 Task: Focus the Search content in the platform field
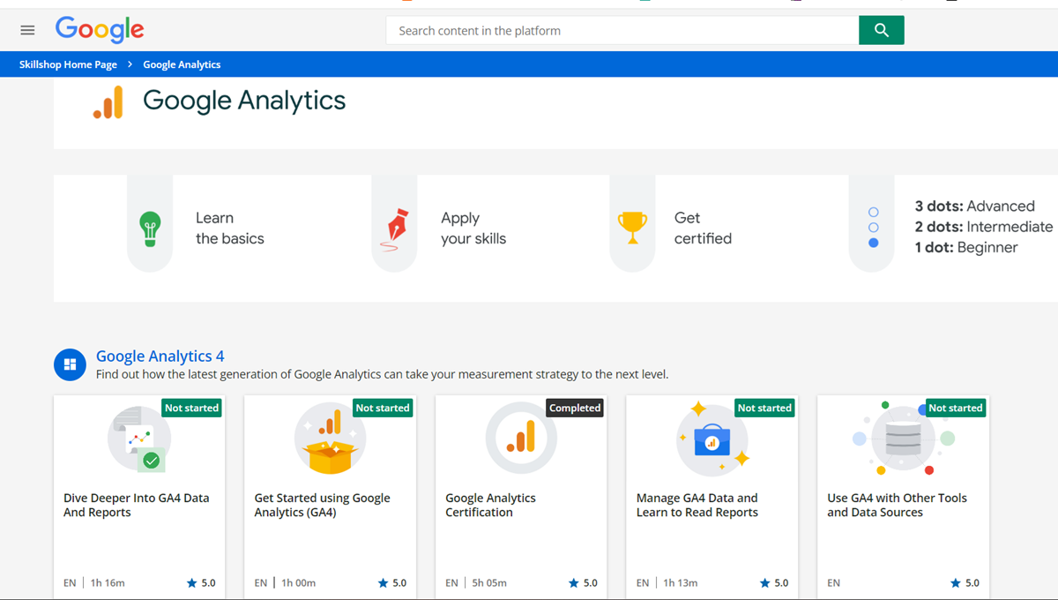pyautogui.click(x=622, y=30)
